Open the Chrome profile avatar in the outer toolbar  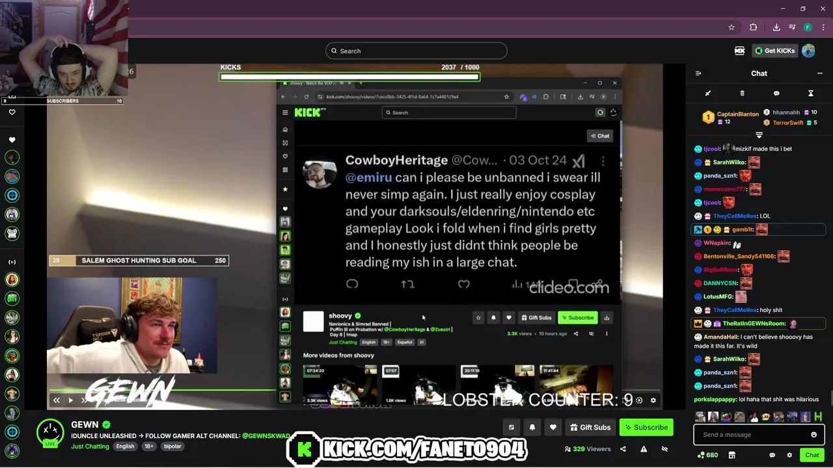click(808, 27)
